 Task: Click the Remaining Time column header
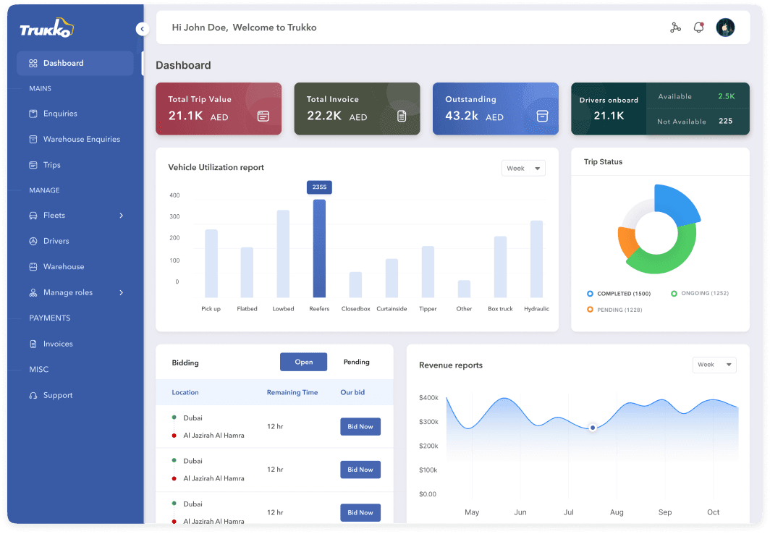[292, 393]
